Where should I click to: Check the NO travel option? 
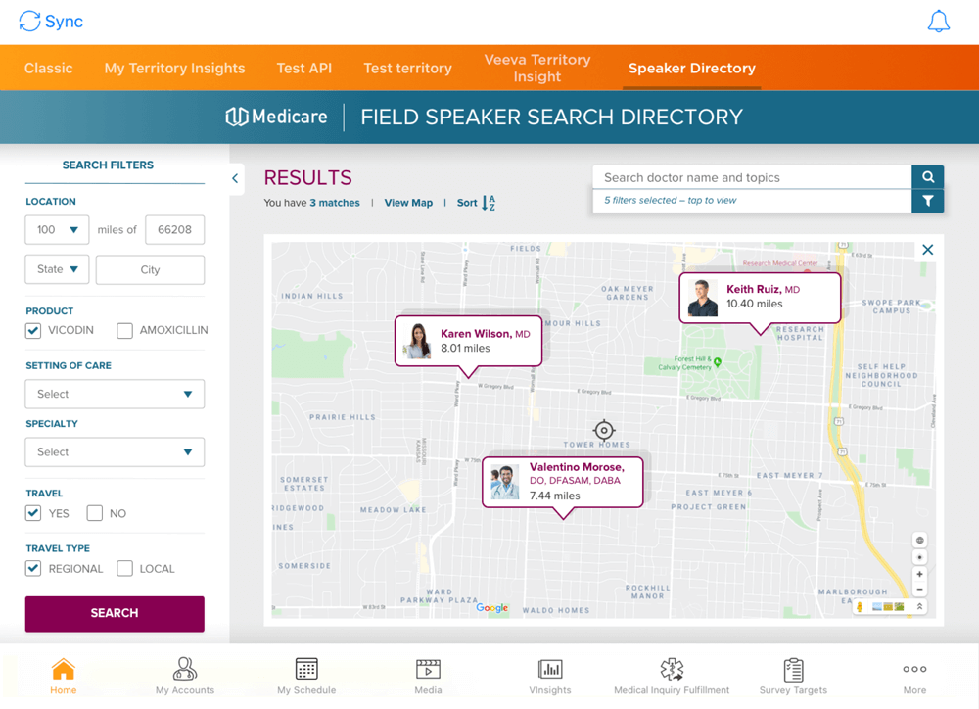[93, 512]
